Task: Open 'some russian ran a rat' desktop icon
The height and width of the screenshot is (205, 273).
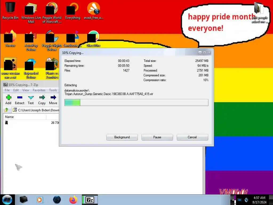Action: [x=10, y=68]
